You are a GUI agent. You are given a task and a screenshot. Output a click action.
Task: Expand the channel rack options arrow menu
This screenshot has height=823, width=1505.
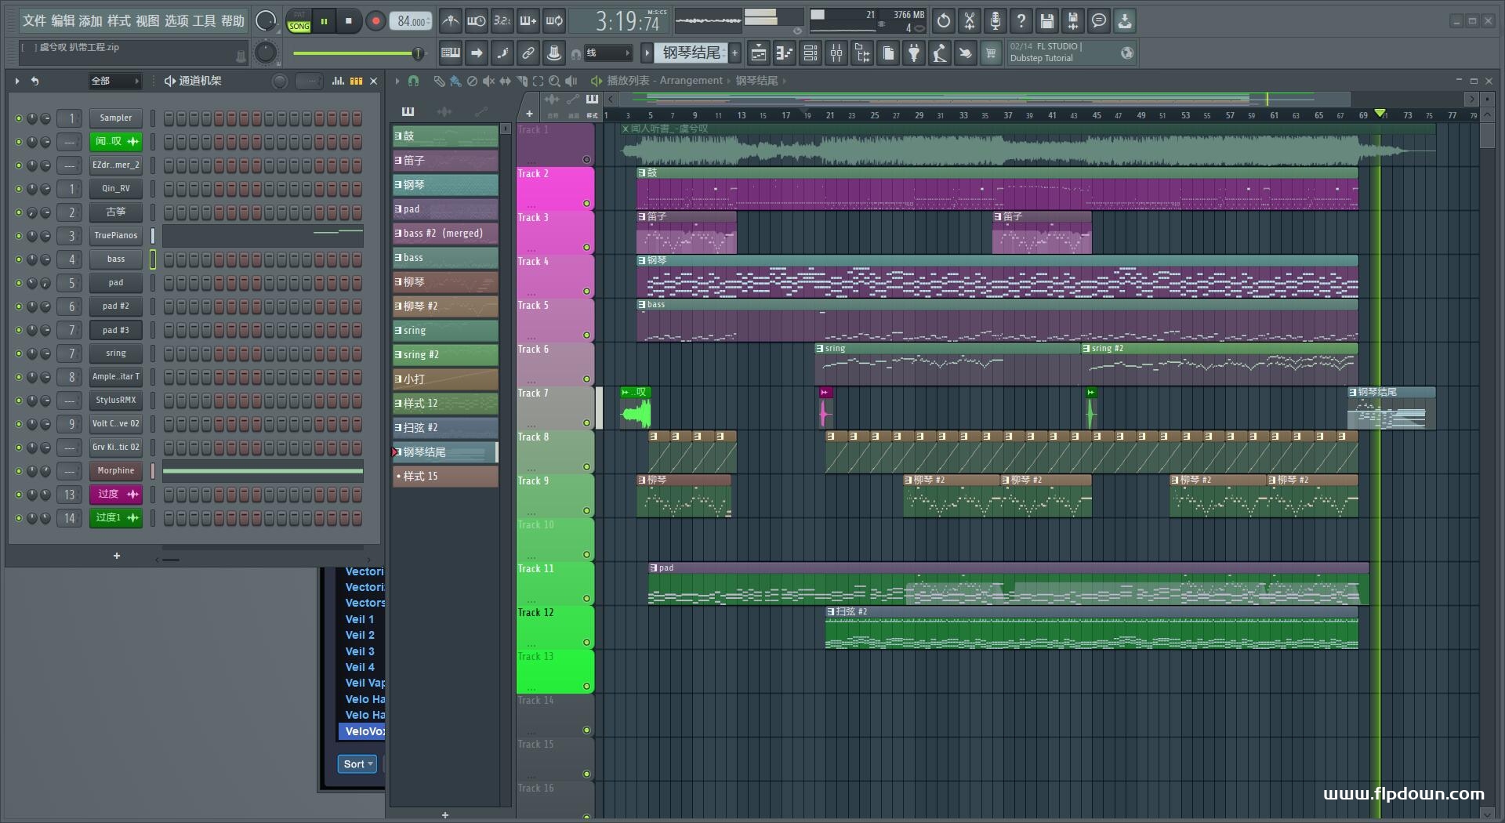click(x=16, y=81)
